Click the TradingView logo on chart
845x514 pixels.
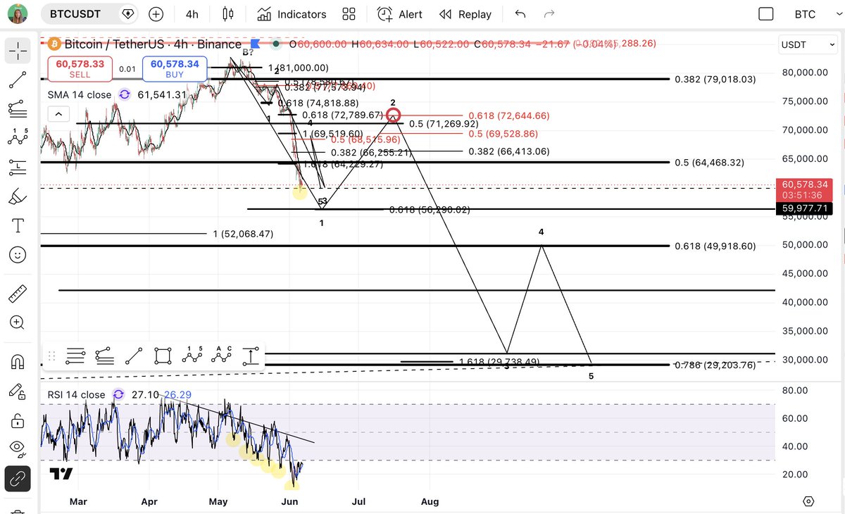61,474
